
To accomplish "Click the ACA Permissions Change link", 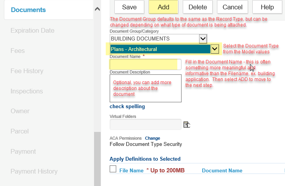I will coord(152,138).
